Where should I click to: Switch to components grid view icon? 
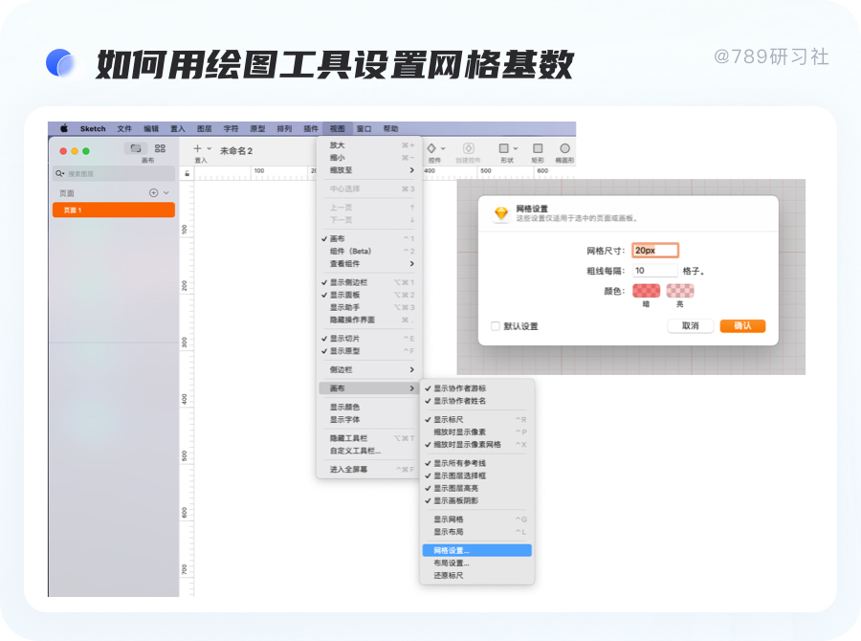pyautogui.click(x=160, y=148)
